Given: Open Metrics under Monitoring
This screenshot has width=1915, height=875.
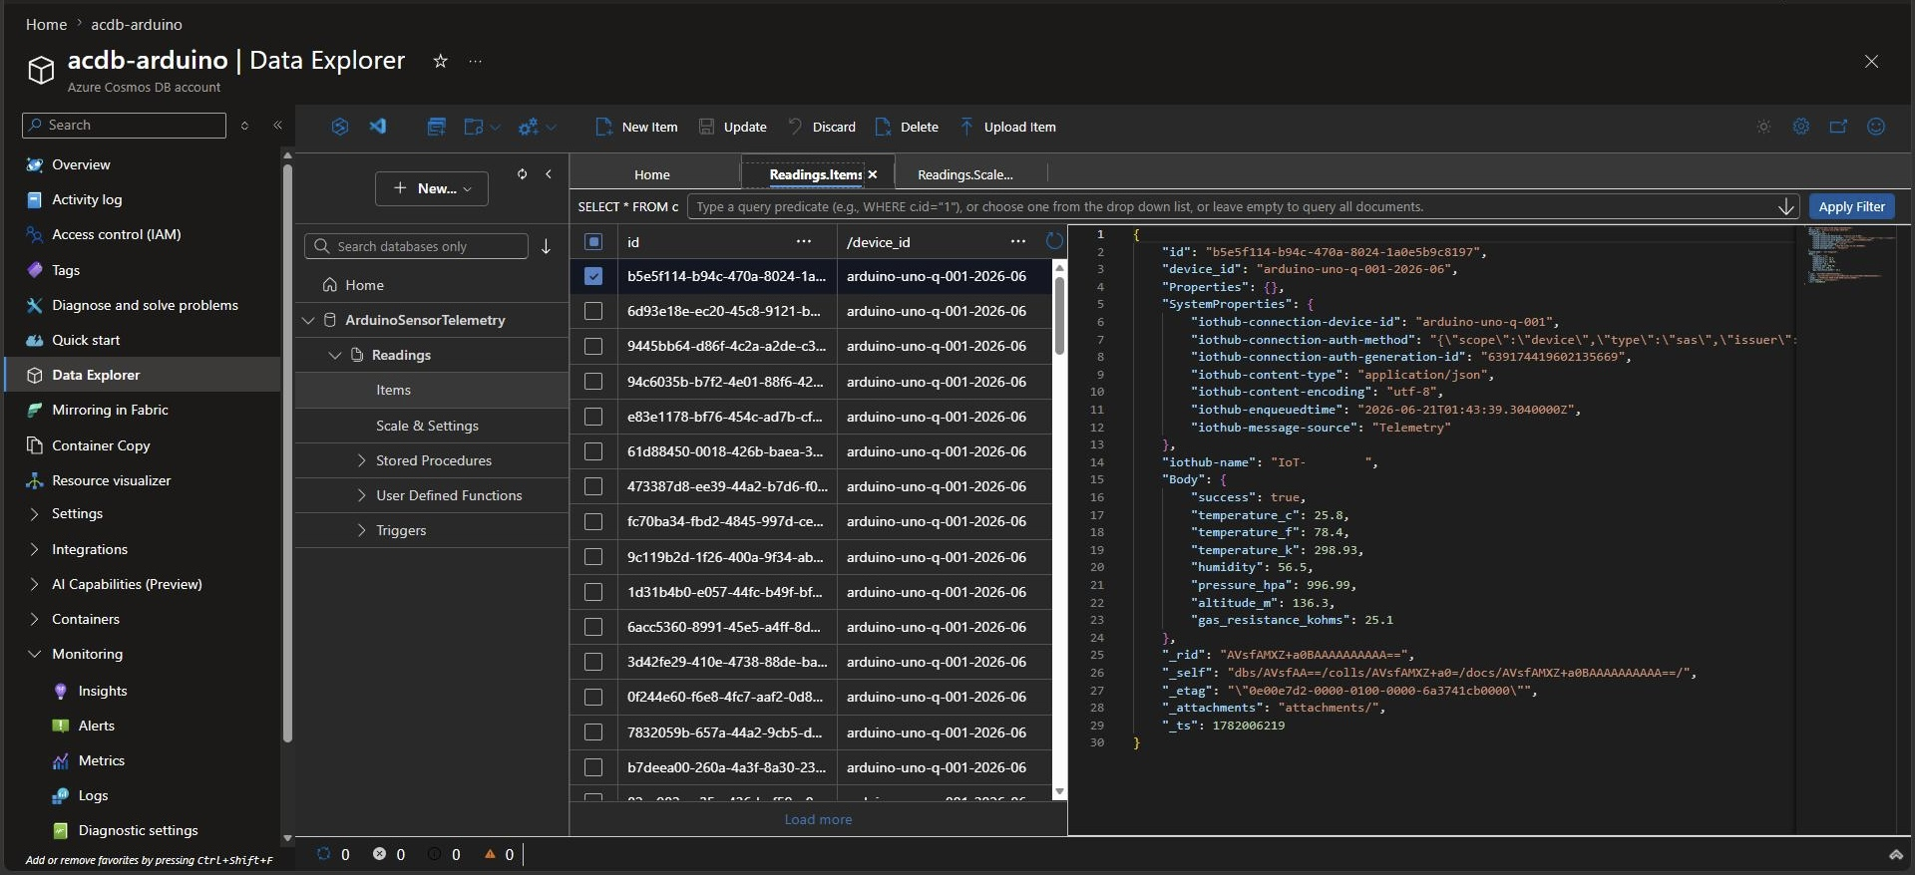Looking at the screenshot, I should click(102, 760).
